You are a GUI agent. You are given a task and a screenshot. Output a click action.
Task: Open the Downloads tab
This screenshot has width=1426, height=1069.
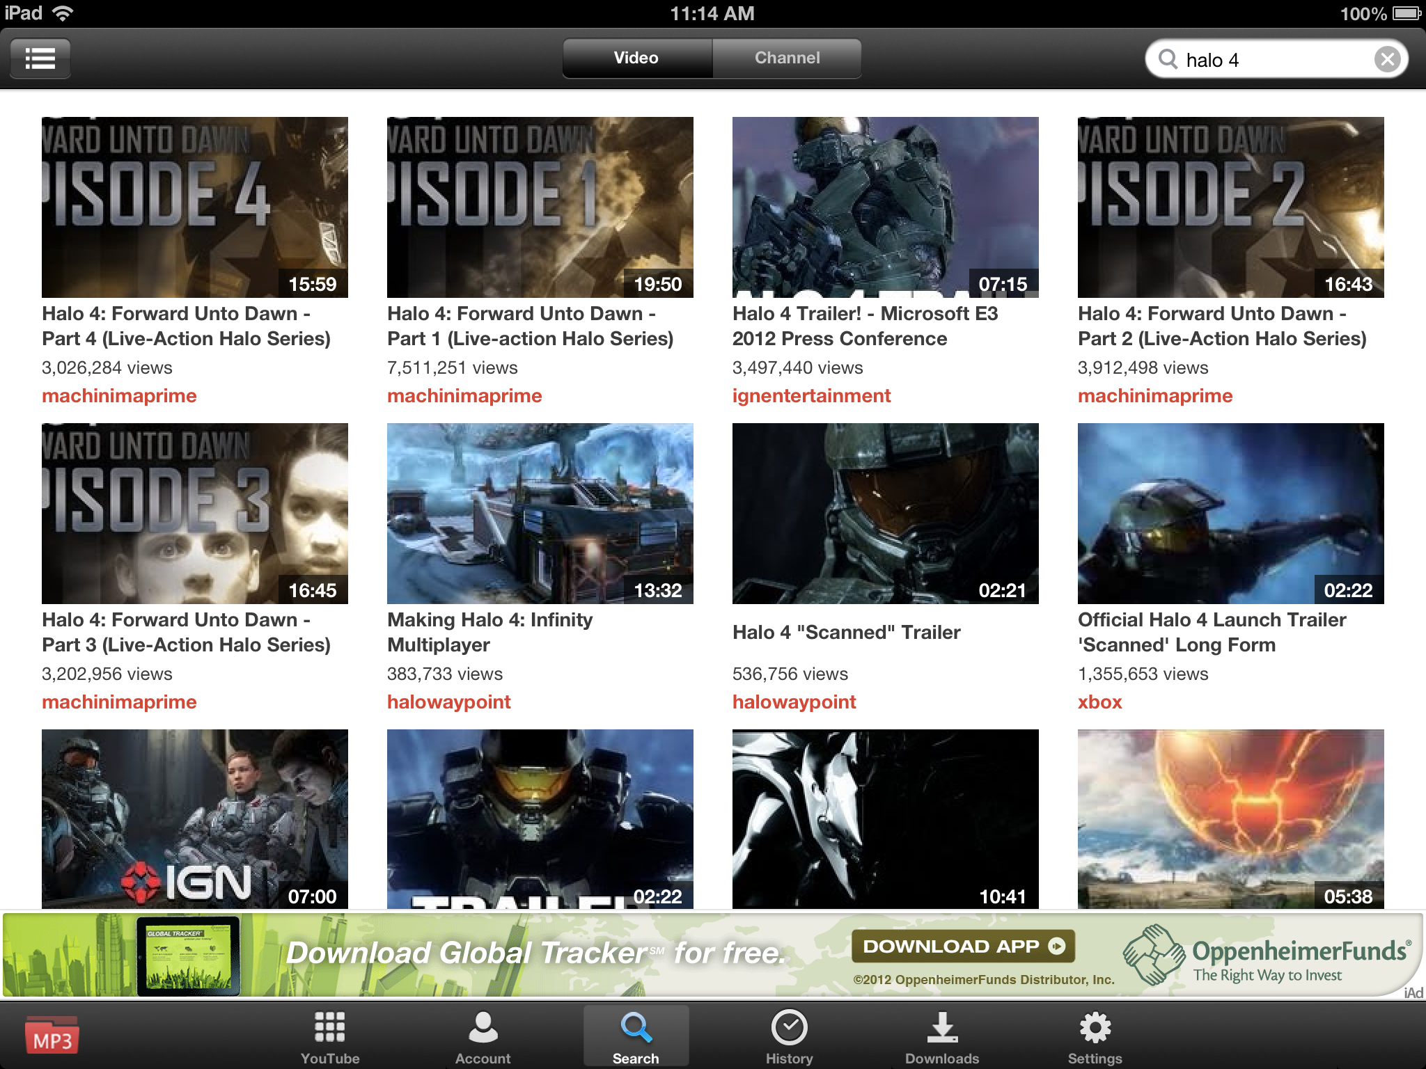pos(942,1037)
